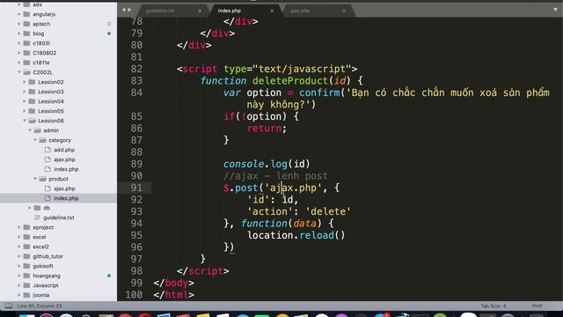Click the Javascript folder icon
Viewport: 563px width, 317px height.
pyautogui.click(x=26, y=285)
